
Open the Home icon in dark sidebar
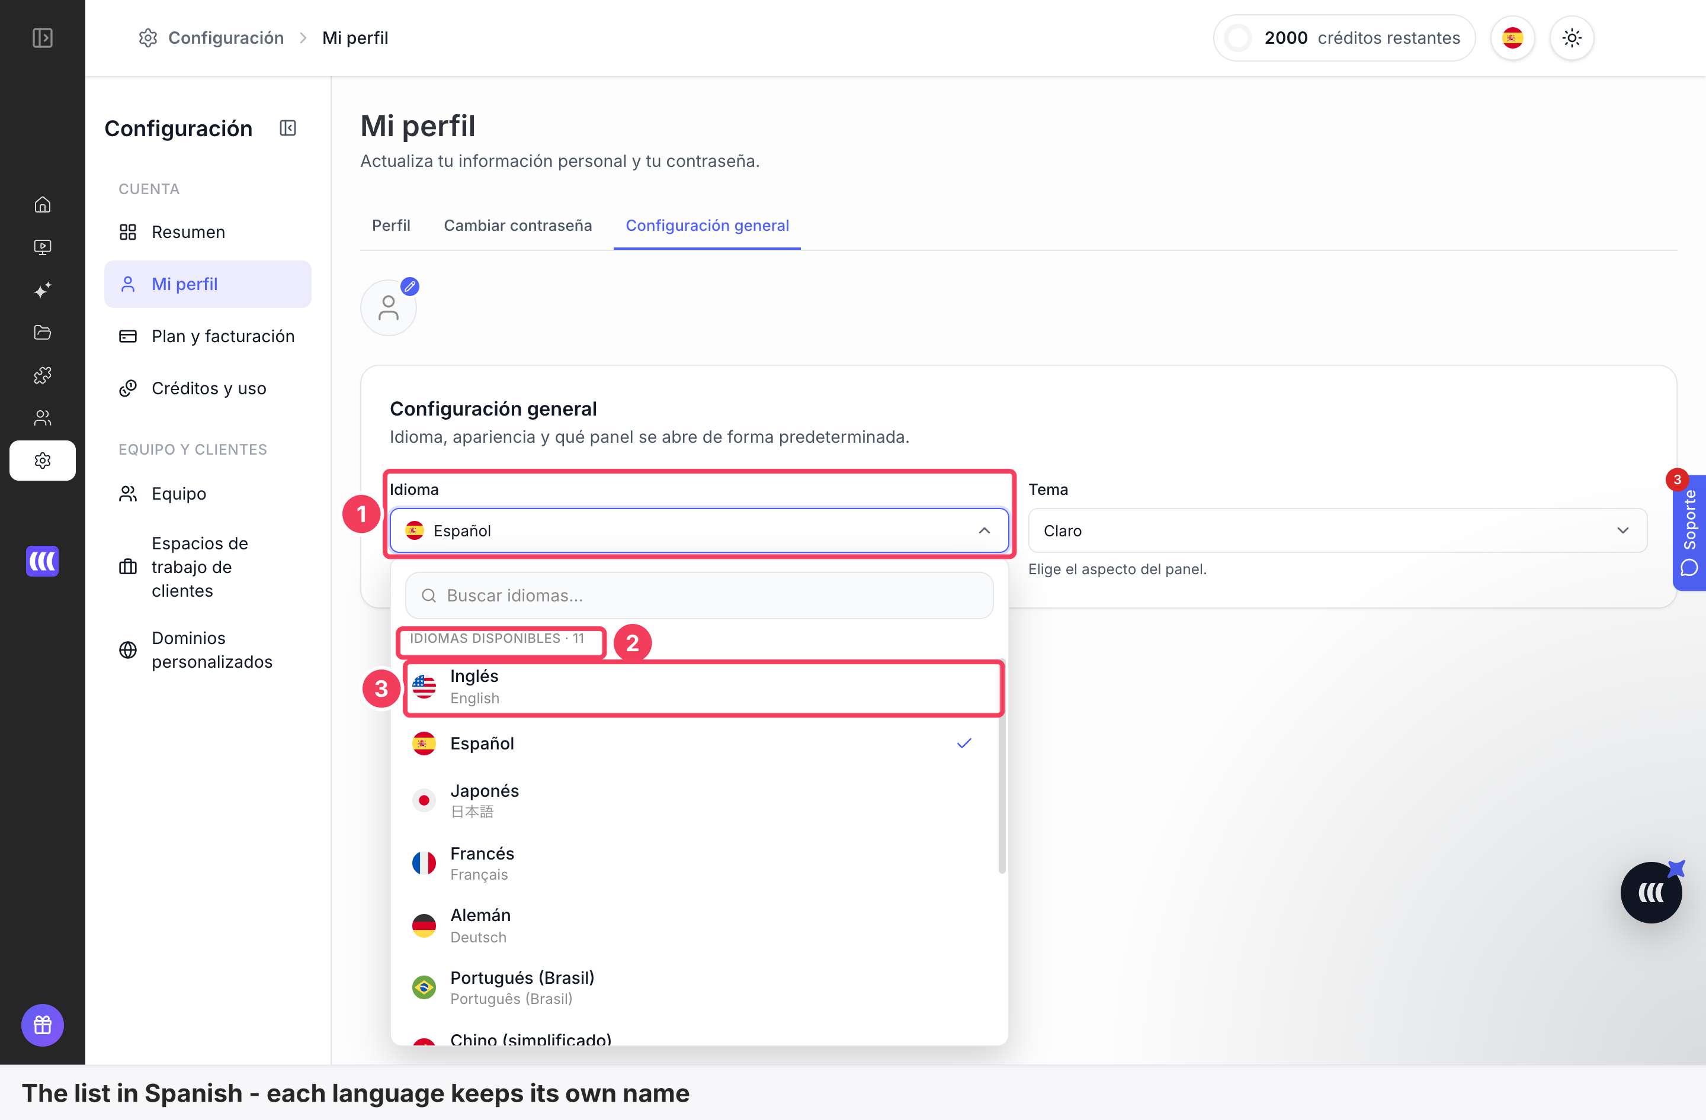pos(42,205)
